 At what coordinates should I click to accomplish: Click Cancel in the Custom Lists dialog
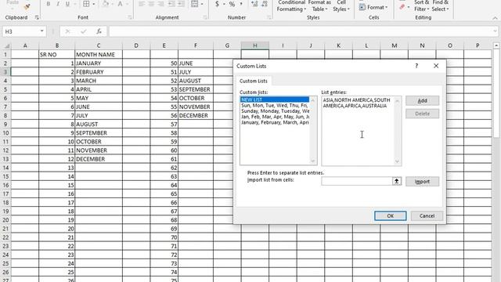[x=427, y=216]
